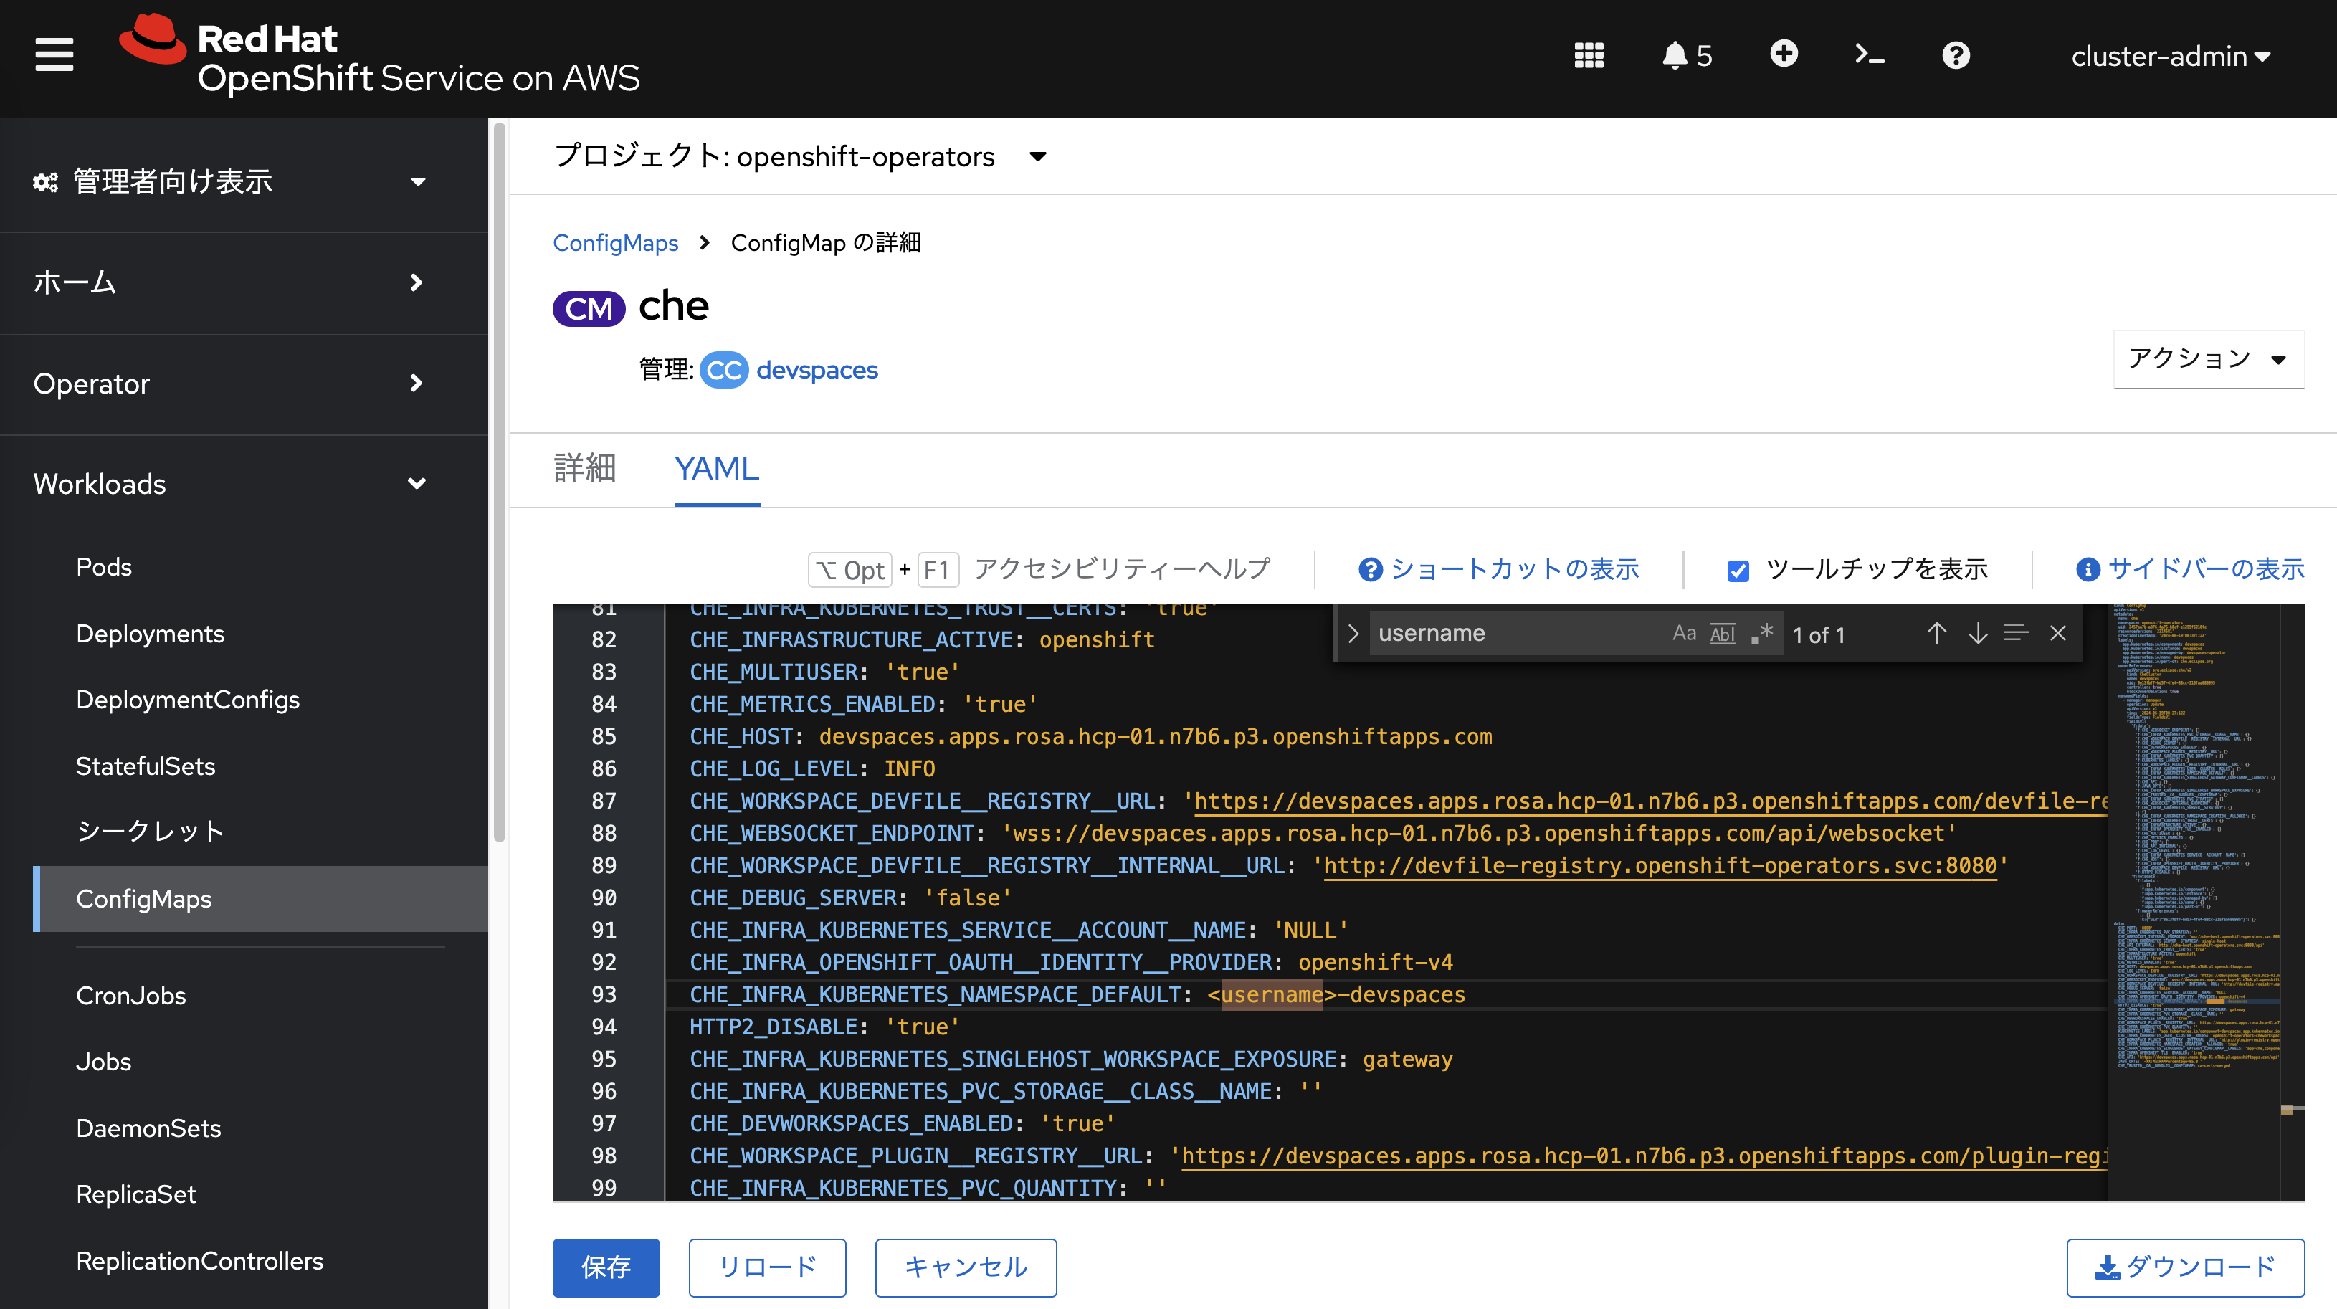This screenshot has width=2337, height=1309.
Task: Click the sidebar info icon
Action: click(x=2088, y=570)
